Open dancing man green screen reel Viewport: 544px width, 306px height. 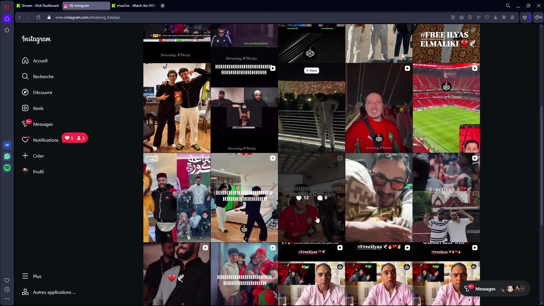[x=244, y=198]
